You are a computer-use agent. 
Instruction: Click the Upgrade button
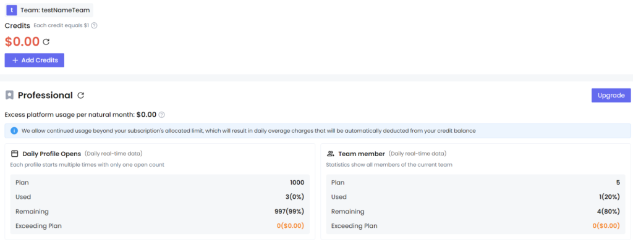coord(611,96)
